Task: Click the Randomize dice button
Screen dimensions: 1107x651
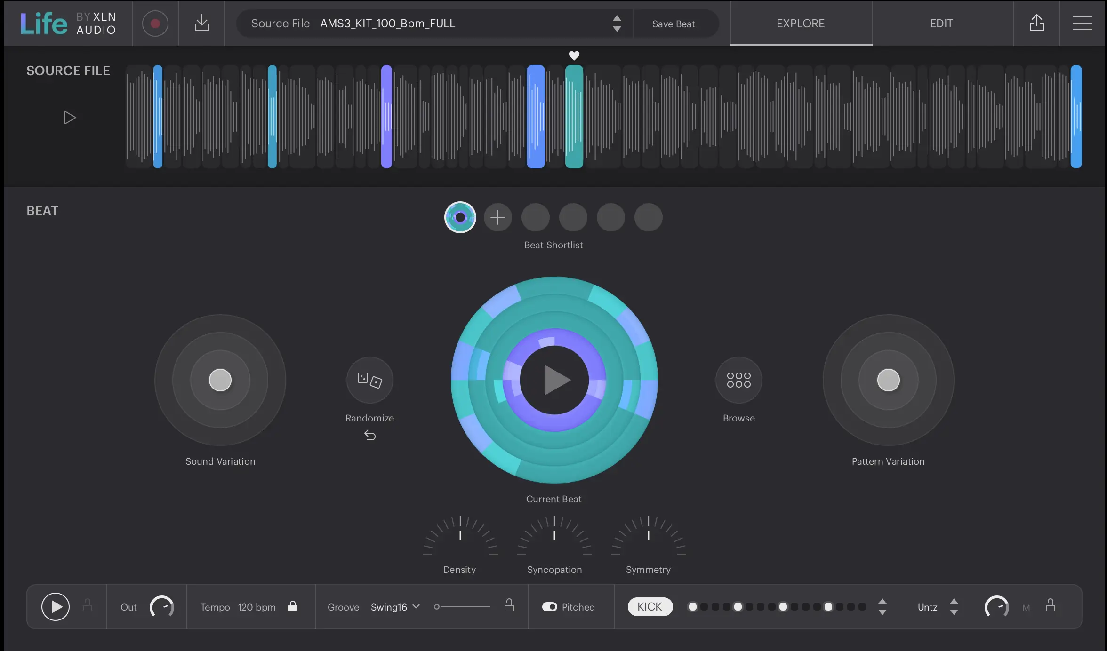Action: (x=369, y=380)
